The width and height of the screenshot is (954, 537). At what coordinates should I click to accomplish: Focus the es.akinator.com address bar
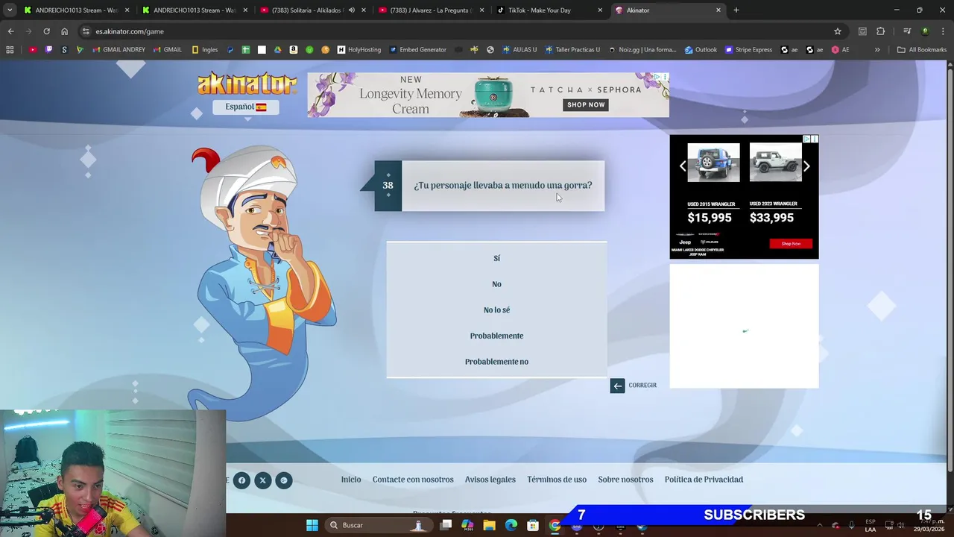coord(462,31)
